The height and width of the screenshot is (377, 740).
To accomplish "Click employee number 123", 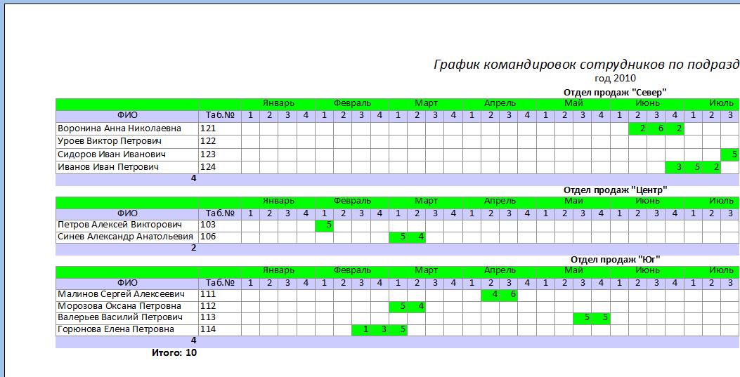I will tap(208, 154).
